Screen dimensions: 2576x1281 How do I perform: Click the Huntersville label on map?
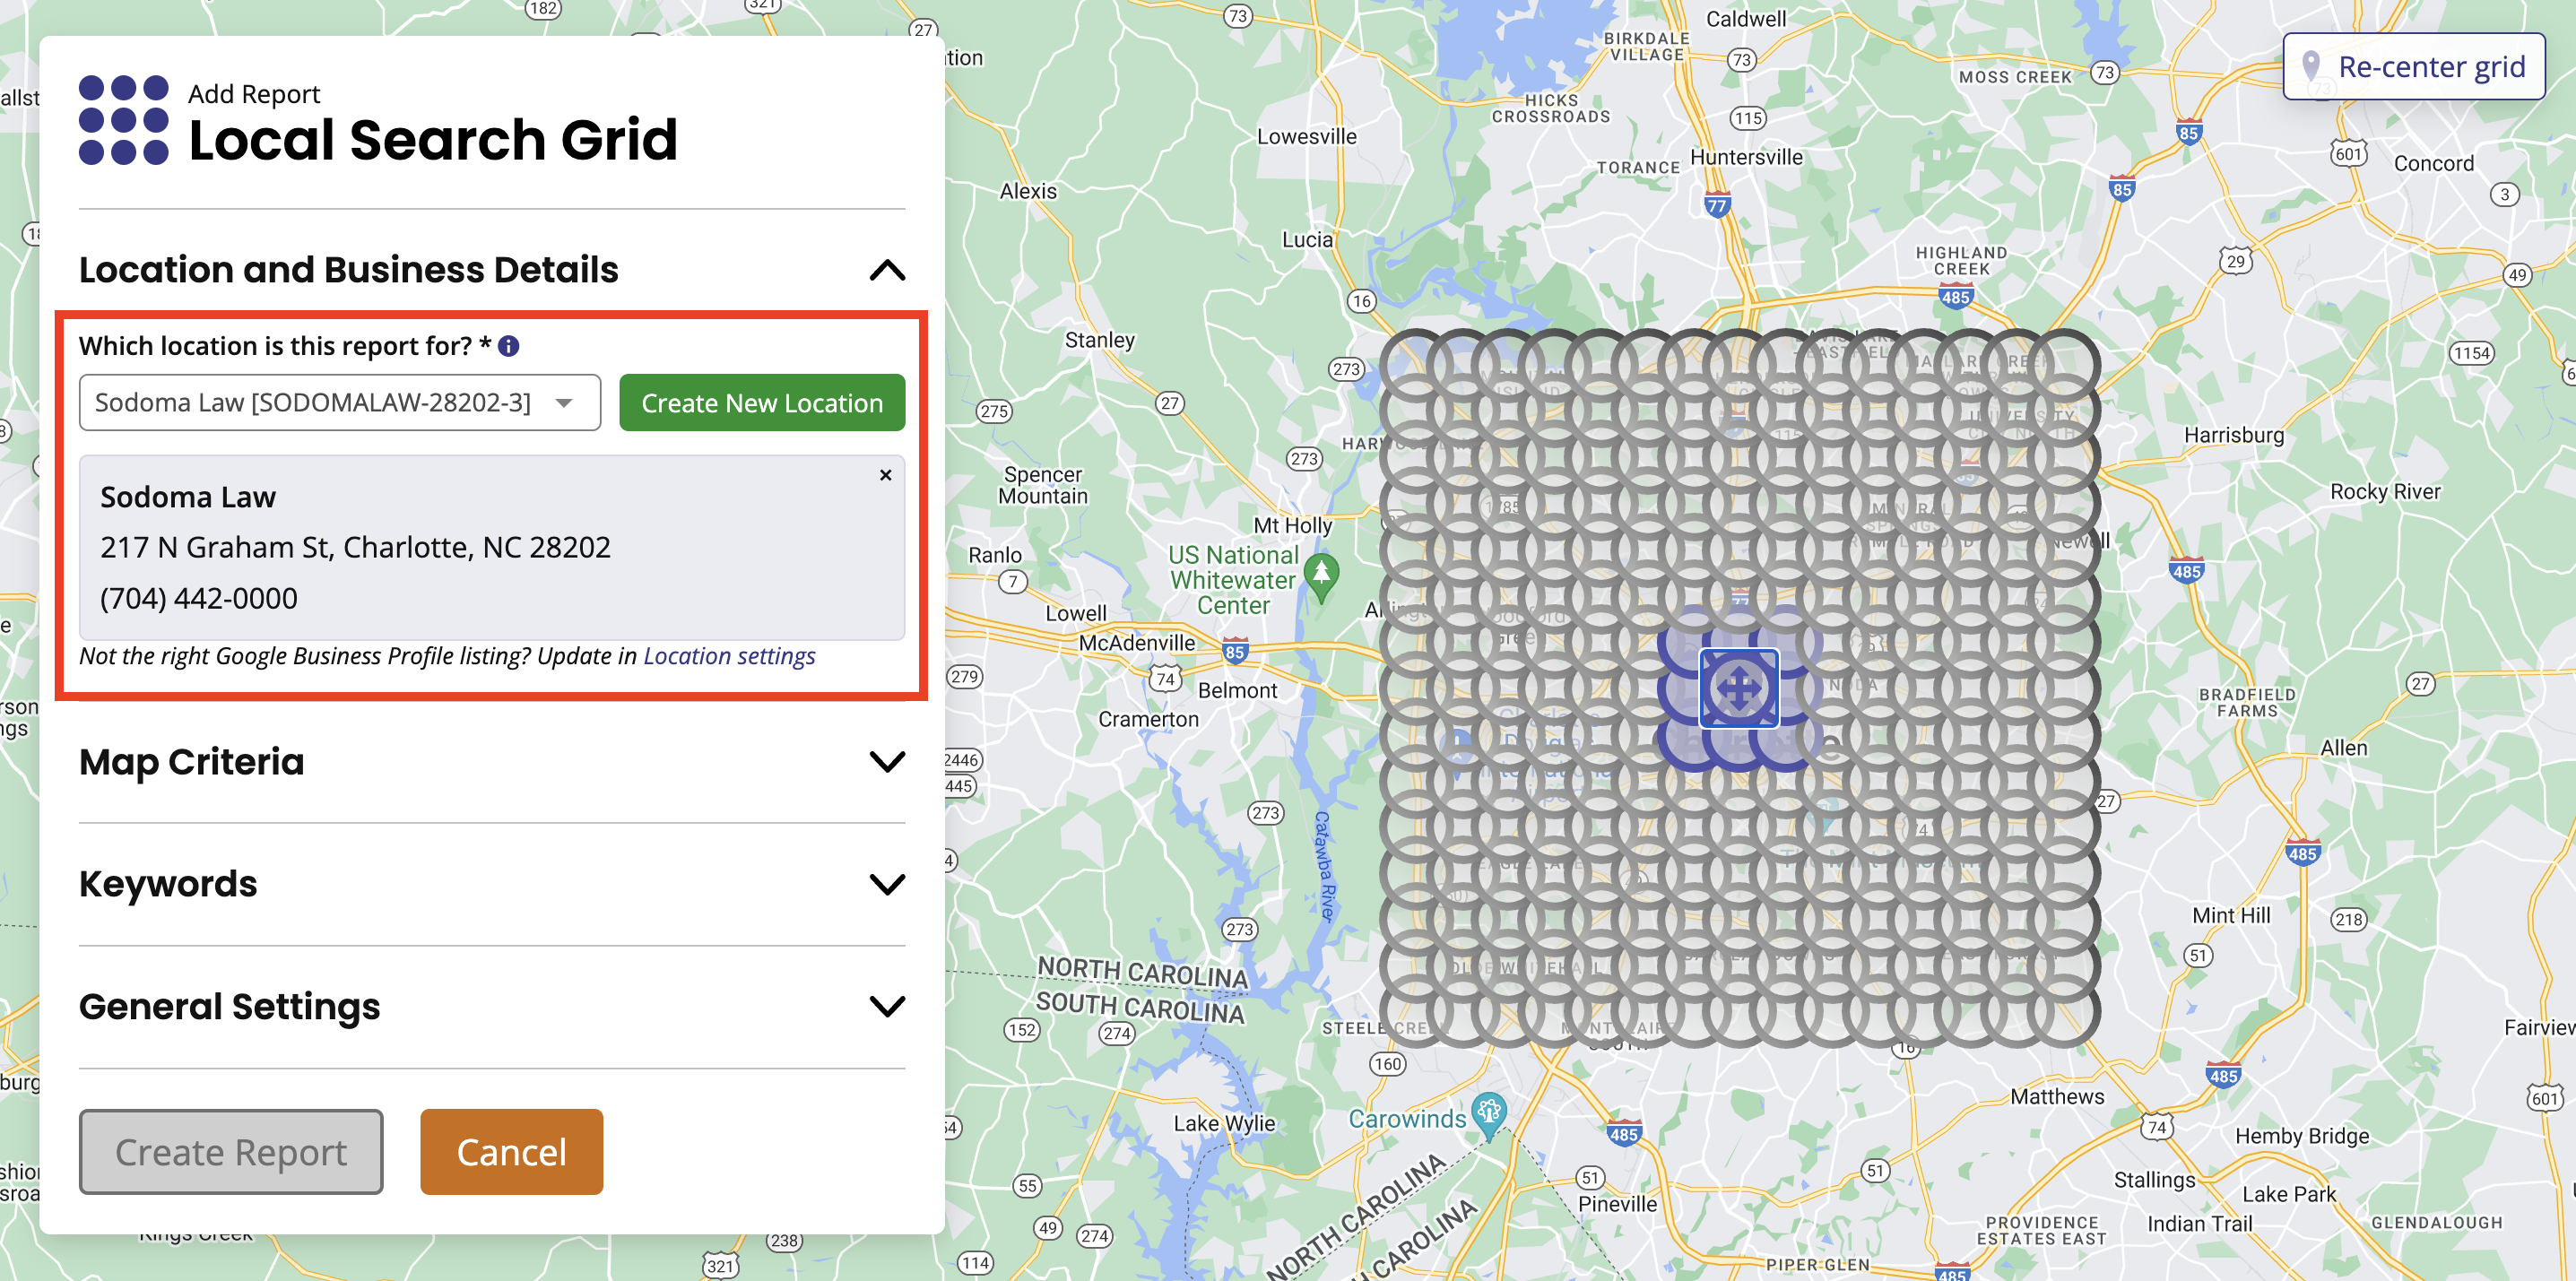(x=1746, y=157)
